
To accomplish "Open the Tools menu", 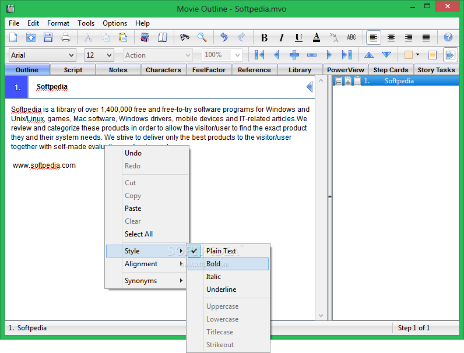I will [86, 23].
